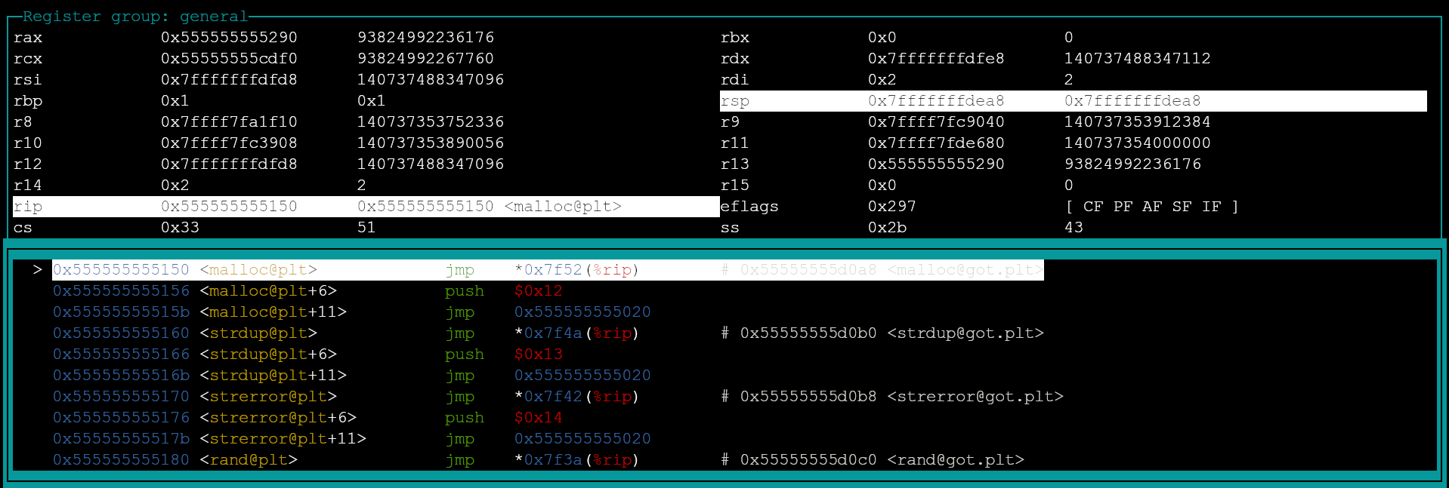Click the eflags flag list CF PF AF SF IF
This screenshot has height=488, width=1449.
click(1151, 207)
